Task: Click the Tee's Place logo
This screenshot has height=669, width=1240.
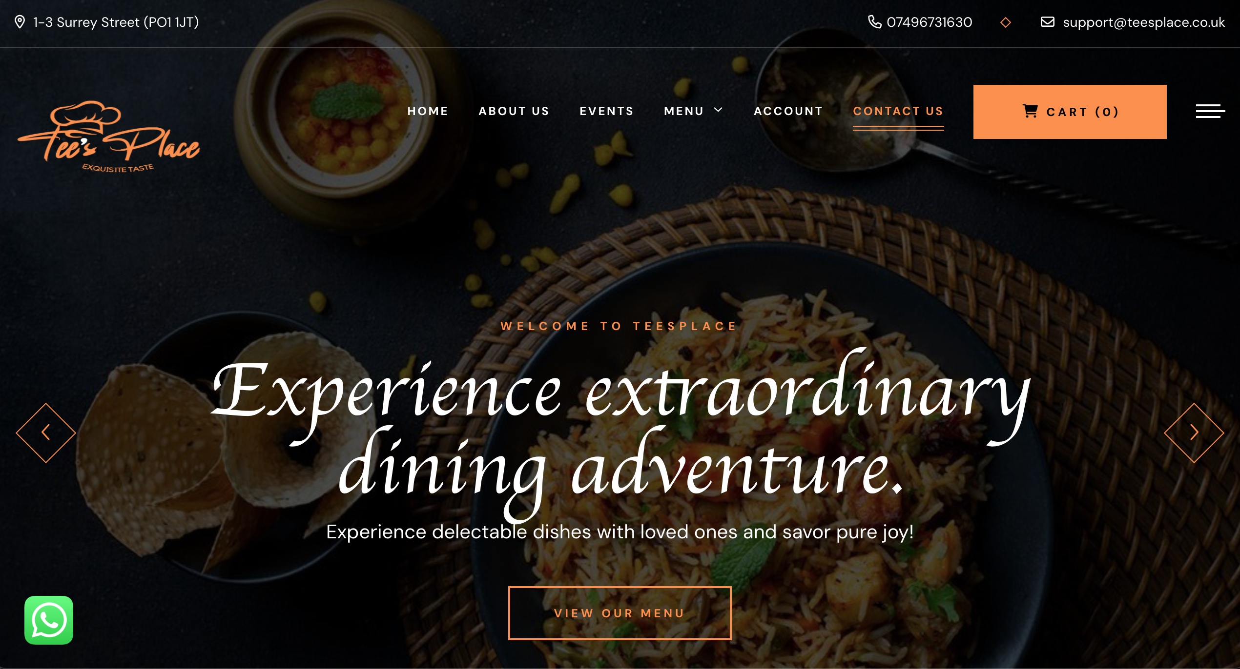Action: (x=109, y=137)
